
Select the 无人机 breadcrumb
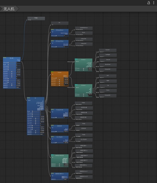point(9,9)
